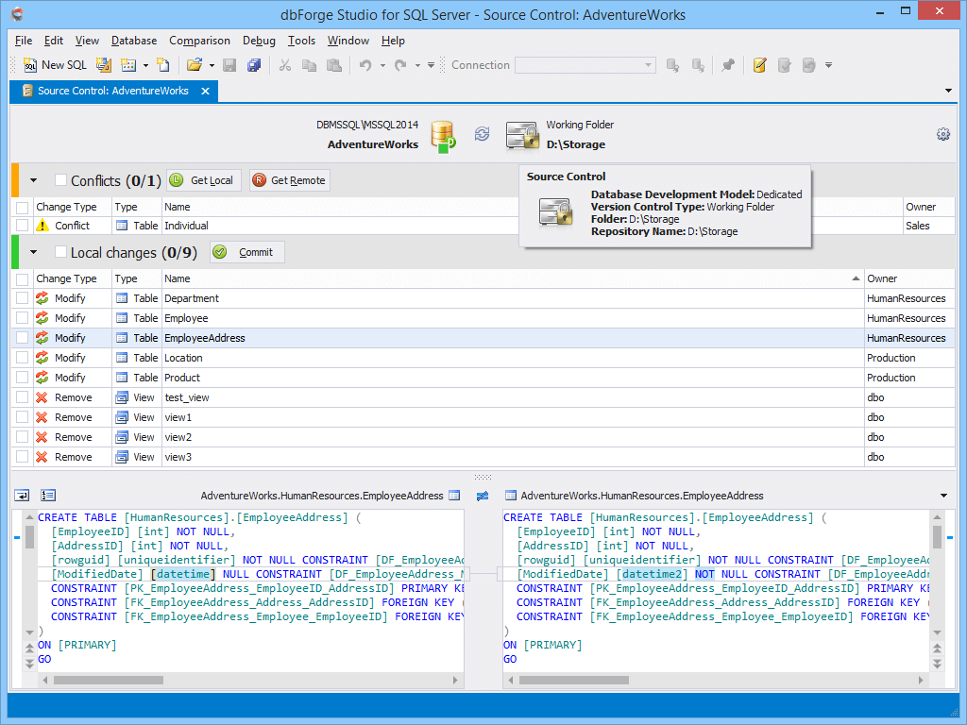Click the AdventureWorks database icon
The height and width of the screenshot is (725, 967).
pyautogui.click(x=444, y=137)
